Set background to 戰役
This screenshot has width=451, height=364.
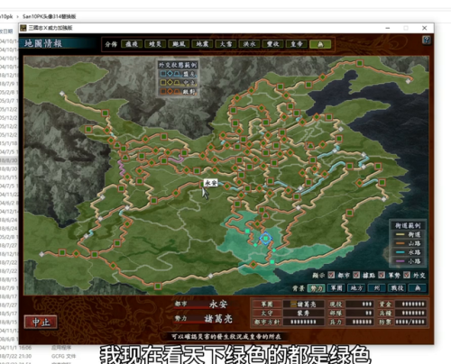click(x=397, y=288)
